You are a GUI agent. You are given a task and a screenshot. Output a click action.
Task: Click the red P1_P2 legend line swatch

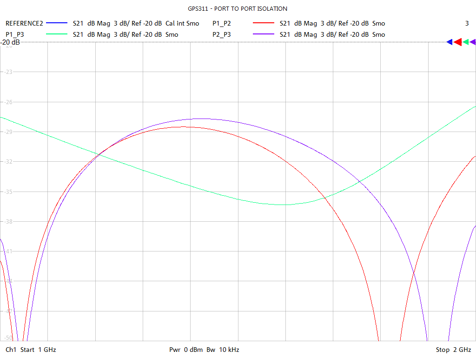(264, 23)
